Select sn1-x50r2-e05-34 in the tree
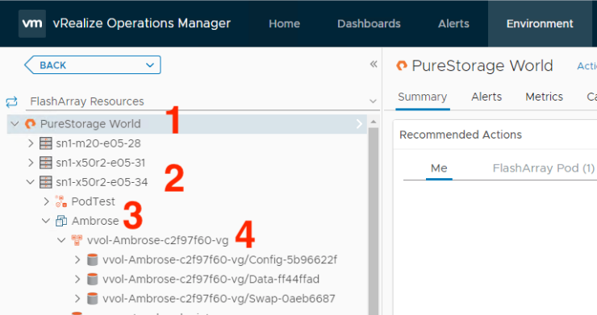597x315 pixels. 102,182
